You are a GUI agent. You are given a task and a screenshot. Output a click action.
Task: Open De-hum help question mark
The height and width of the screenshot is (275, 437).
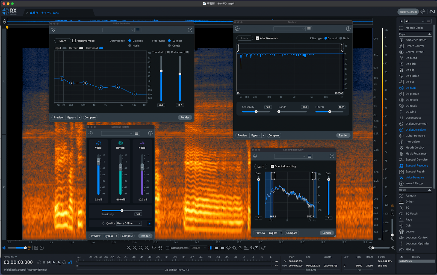pos(348,29)
